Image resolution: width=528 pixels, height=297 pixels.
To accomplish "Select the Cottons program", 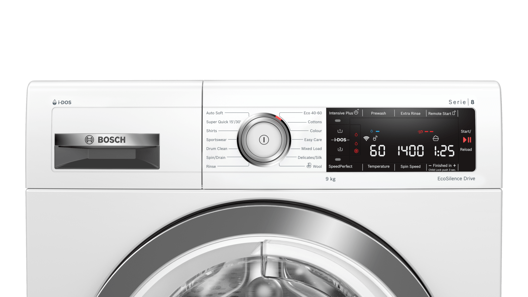I will click(x=314, y=122).
